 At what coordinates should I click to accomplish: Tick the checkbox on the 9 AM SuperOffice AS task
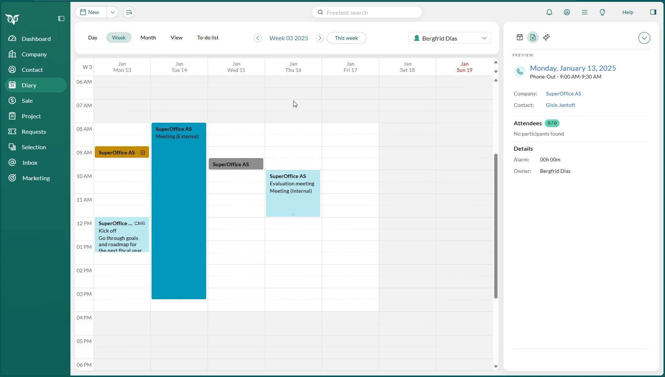(x=143, y=153)
